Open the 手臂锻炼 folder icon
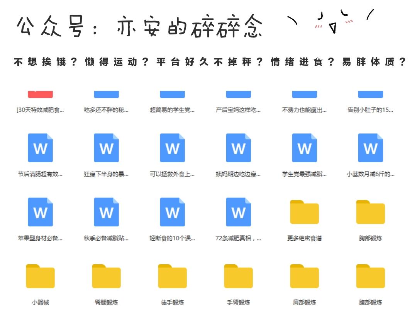Viewport: 417px width, 313px height. (238, 276)
